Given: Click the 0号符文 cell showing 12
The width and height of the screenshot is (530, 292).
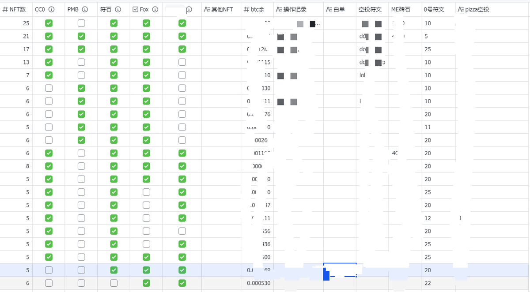Looking at the screenshot, I should [439, 218].
